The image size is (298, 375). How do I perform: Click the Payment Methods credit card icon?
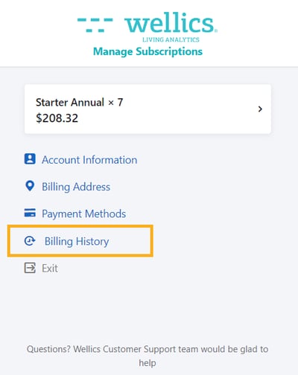[x=30, y=213]
